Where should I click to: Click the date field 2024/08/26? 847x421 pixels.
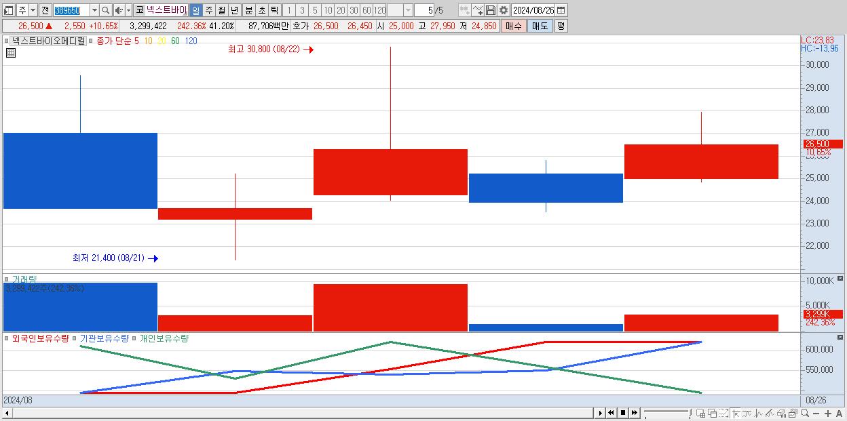[533, 10]
